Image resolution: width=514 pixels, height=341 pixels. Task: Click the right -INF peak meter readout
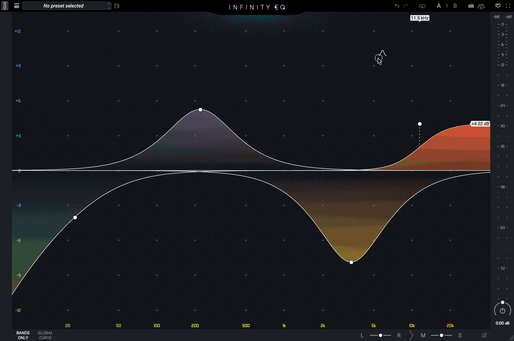[509, 17]
